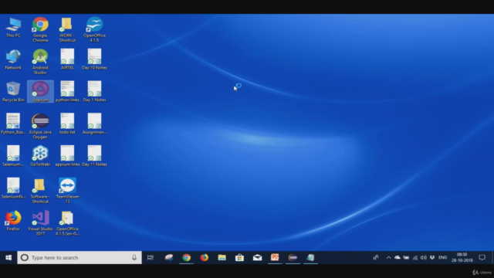Image resolution: width=494 pixels, height=278 pixels.
Task: Select the Firefox desktop icon
Action: click(13, 221)
